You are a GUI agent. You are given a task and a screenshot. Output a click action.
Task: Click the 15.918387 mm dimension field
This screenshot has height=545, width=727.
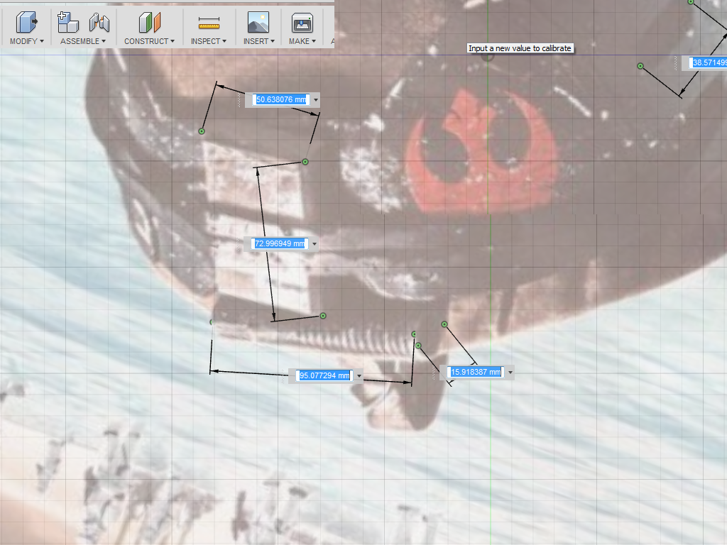[476, 372]
